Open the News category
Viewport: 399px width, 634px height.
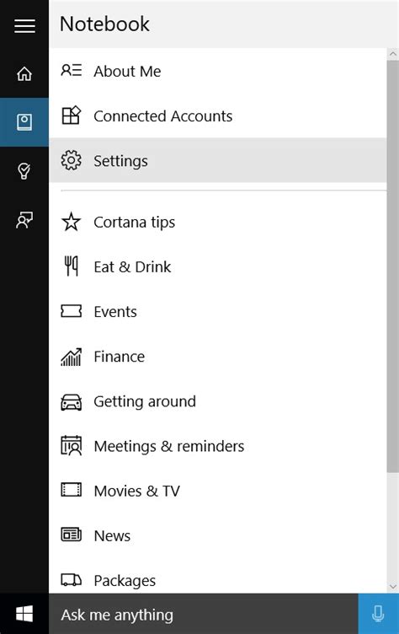pos(218,536)
